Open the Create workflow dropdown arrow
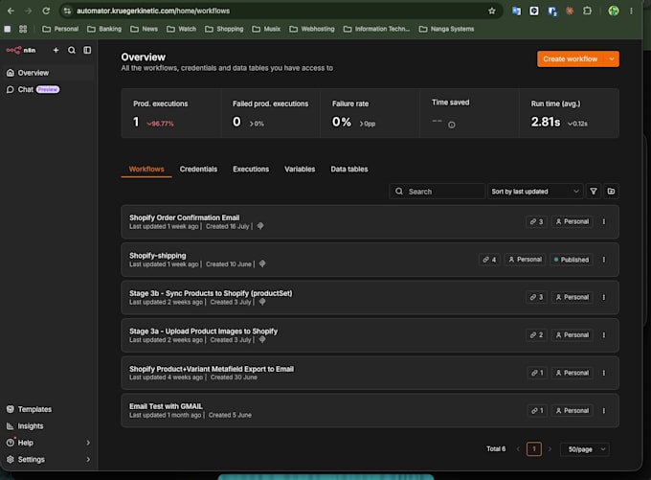This screenshot has width=651, height=480. 612,59
